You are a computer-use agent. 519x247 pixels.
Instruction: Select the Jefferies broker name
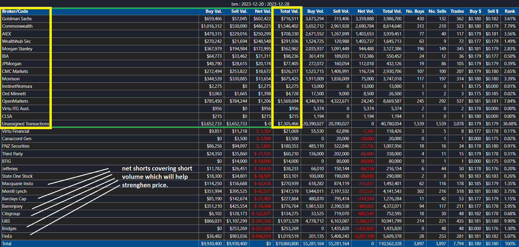tap(10, 169)
